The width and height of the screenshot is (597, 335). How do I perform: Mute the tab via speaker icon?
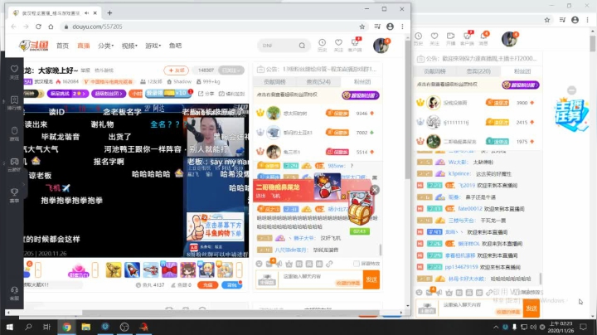(x=86, y=13)
